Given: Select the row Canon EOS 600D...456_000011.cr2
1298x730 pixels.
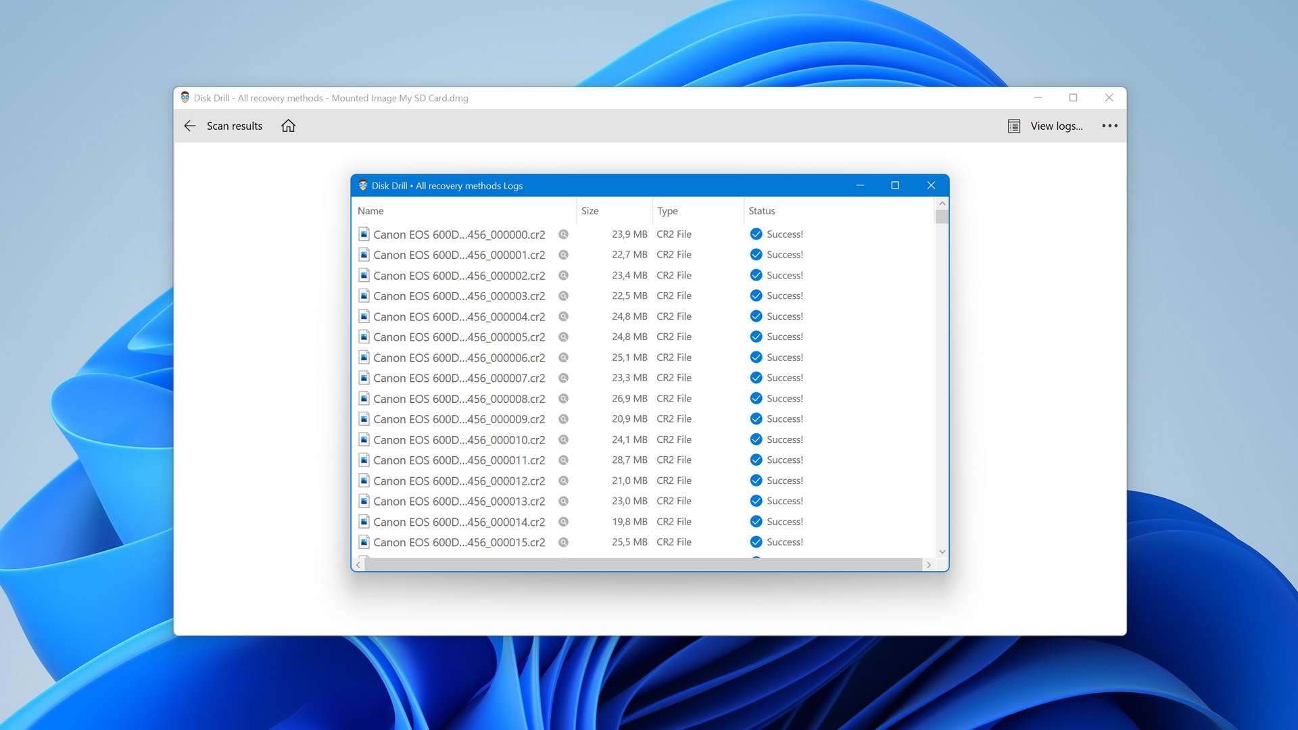Looking at the screenshot, I should tap(643, 460).
